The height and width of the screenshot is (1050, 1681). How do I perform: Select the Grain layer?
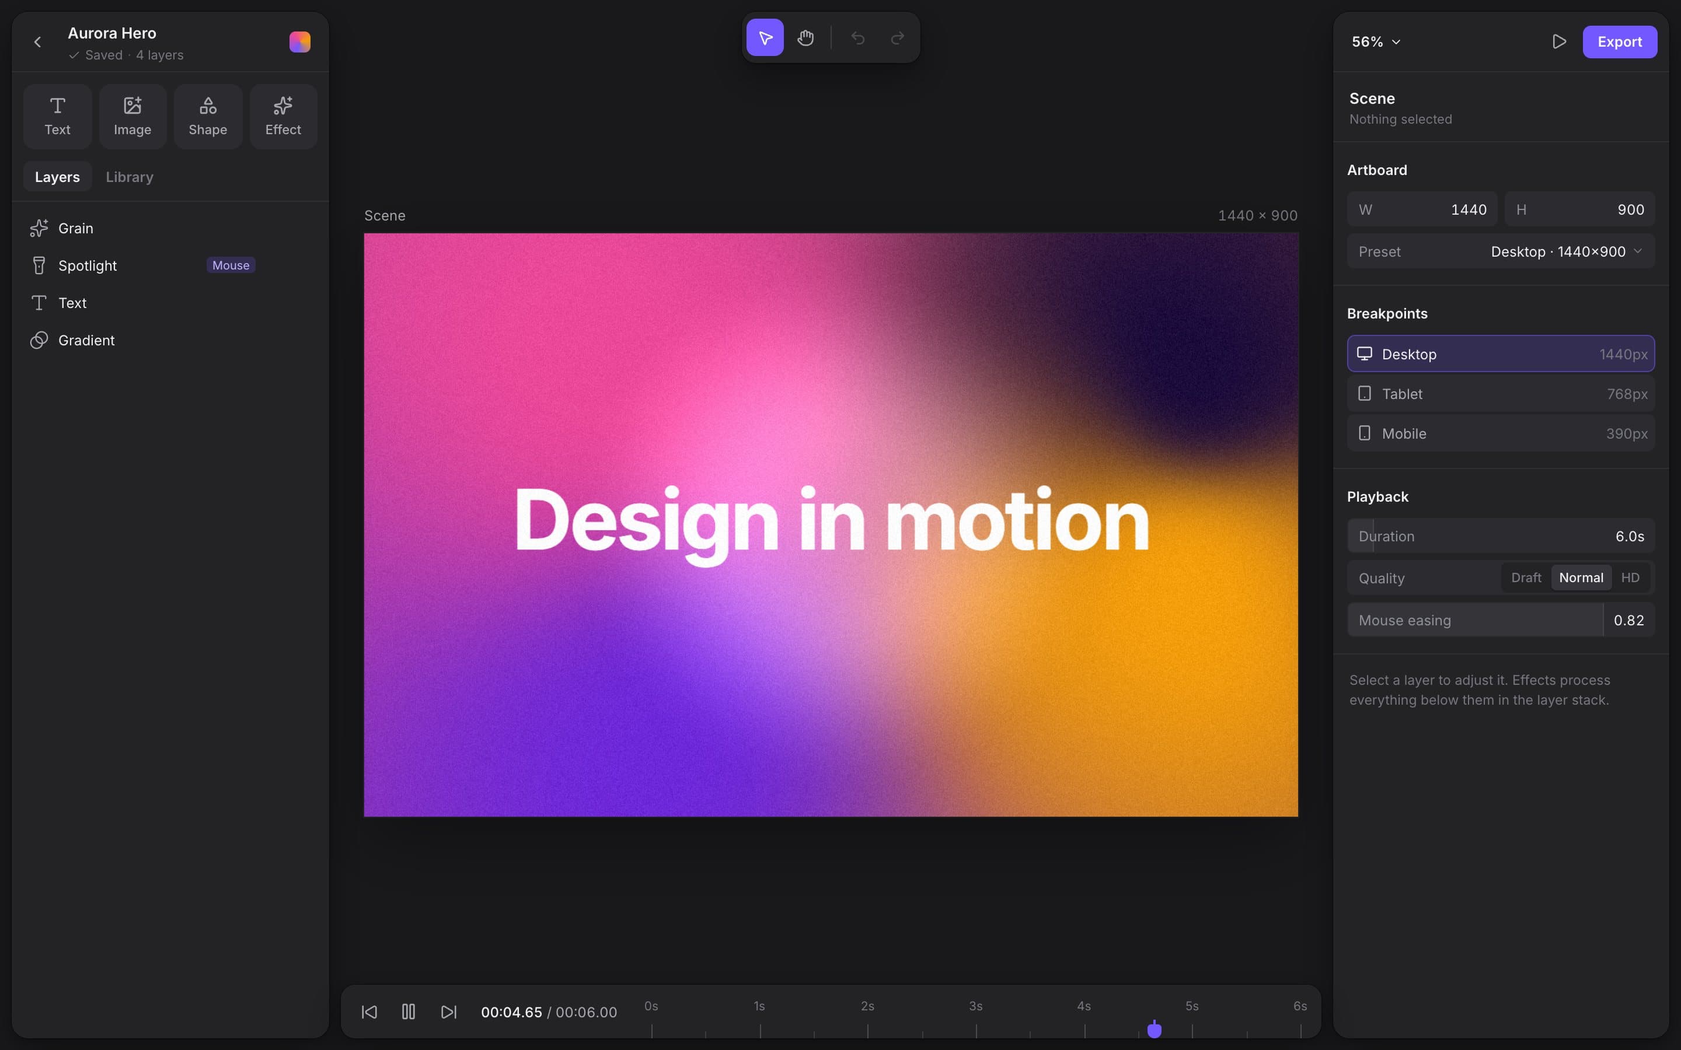[170, 228]
